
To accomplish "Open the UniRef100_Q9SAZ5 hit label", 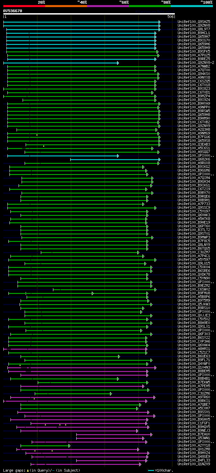I will pos(194,22).
